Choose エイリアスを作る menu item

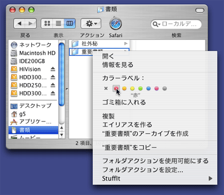click(155, 125)
